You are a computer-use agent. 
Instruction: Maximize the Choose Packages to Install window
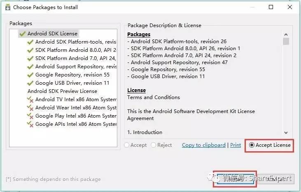click(x=271, y=7)
